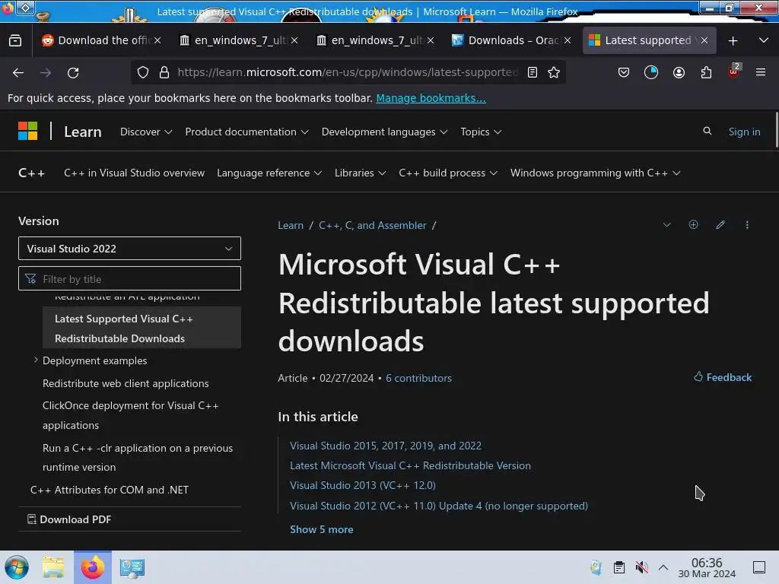The width and height of the screenshot is (779, 584).
Task: Open Language reference dropdown
Action: click(x=269, y=173)
